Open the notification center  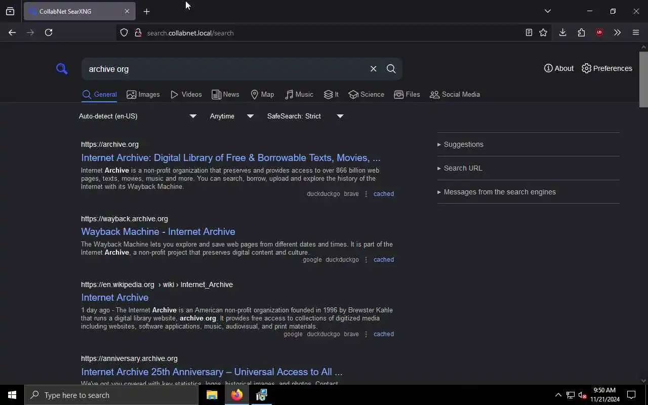(x=631, y=395)
